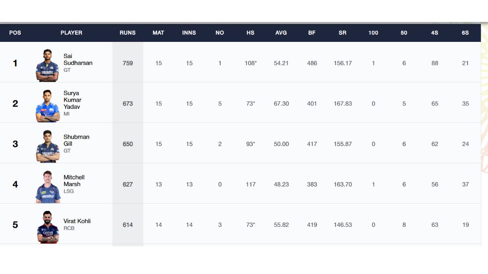Sort table by RUNS column header
Viewport: 488px width, 274px height.
click(128, 33)
